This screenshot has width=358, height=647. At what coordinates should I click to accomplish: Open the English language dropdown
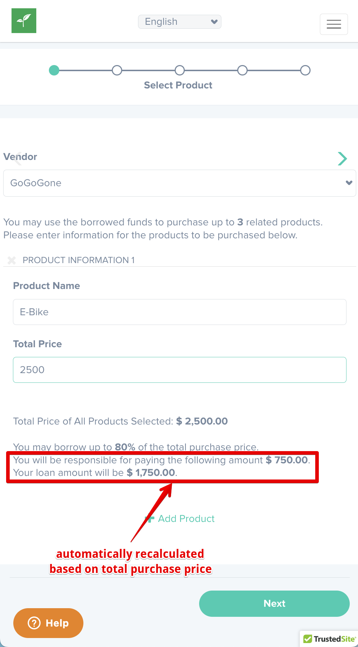pos(179,22)
